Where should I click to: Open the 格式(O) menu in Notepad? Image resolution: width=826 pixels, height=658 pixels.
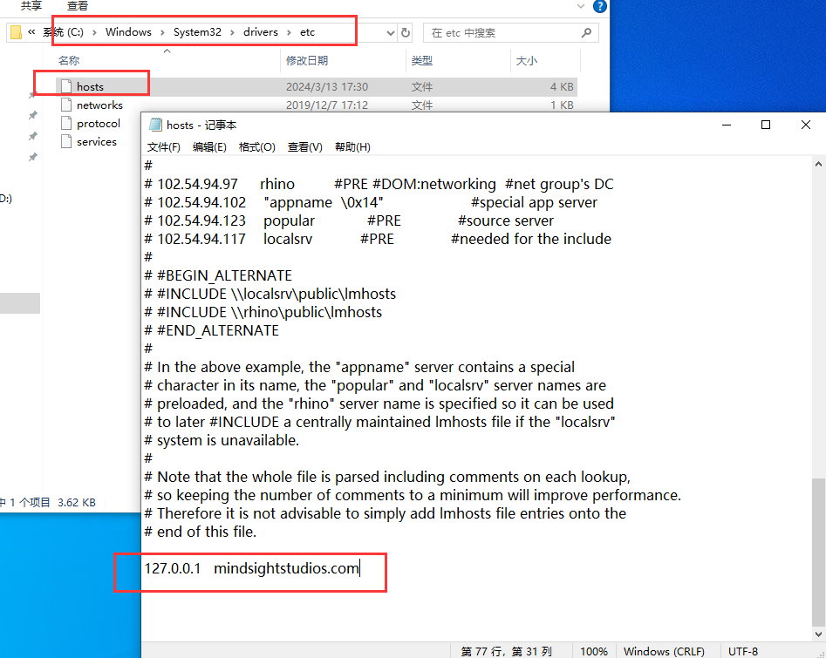coord(256,147)
